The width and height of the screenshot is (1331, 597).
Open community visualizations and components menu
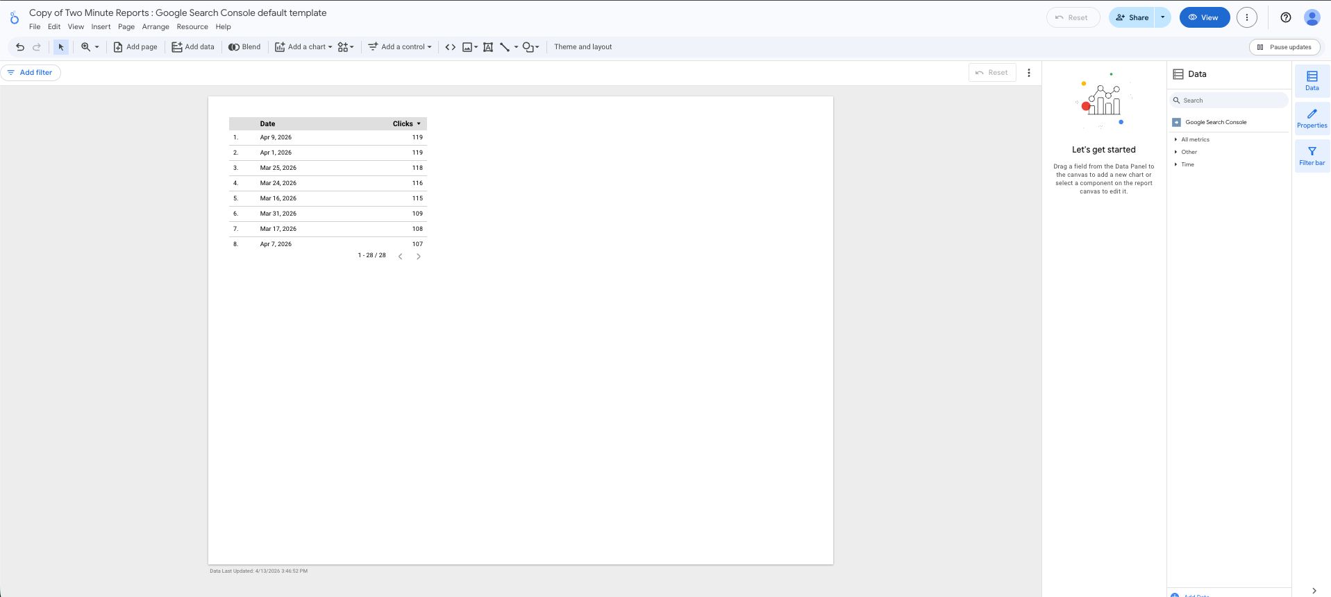345,47
